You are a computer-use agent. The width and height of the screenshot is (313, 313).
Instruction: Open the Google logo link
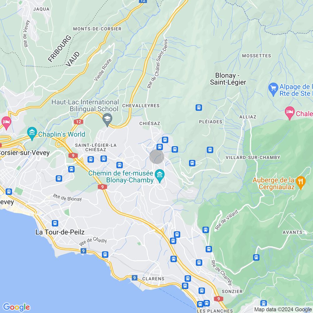click(x=16, y=307)
